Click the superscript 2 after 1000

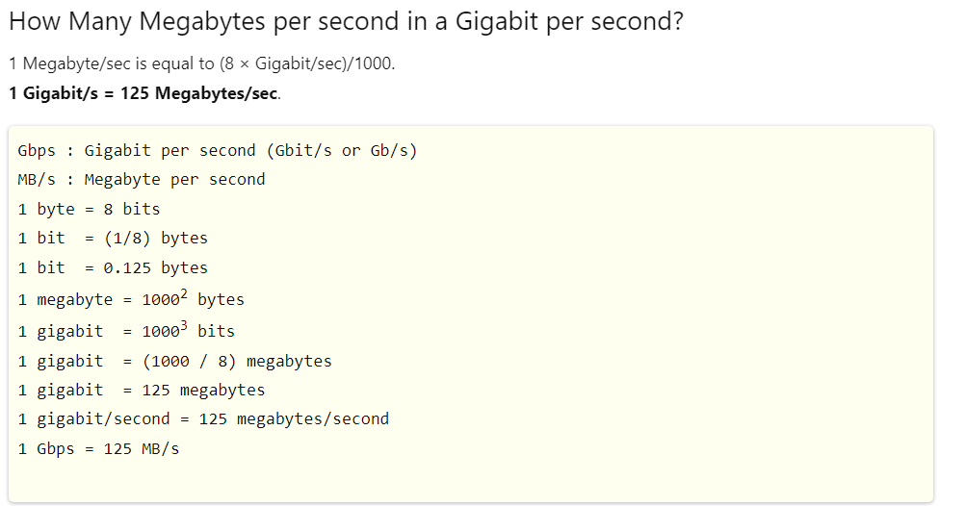(x=183, y=294)
